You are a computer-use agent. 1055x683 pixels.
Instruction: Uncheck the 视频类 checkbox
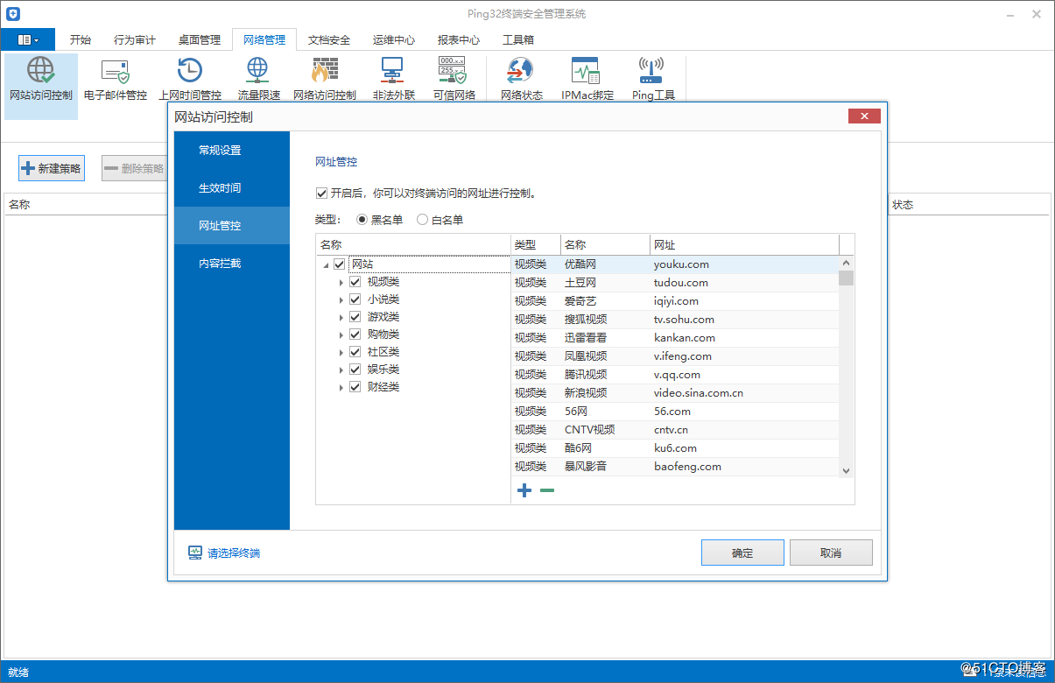tap(355, 282)
